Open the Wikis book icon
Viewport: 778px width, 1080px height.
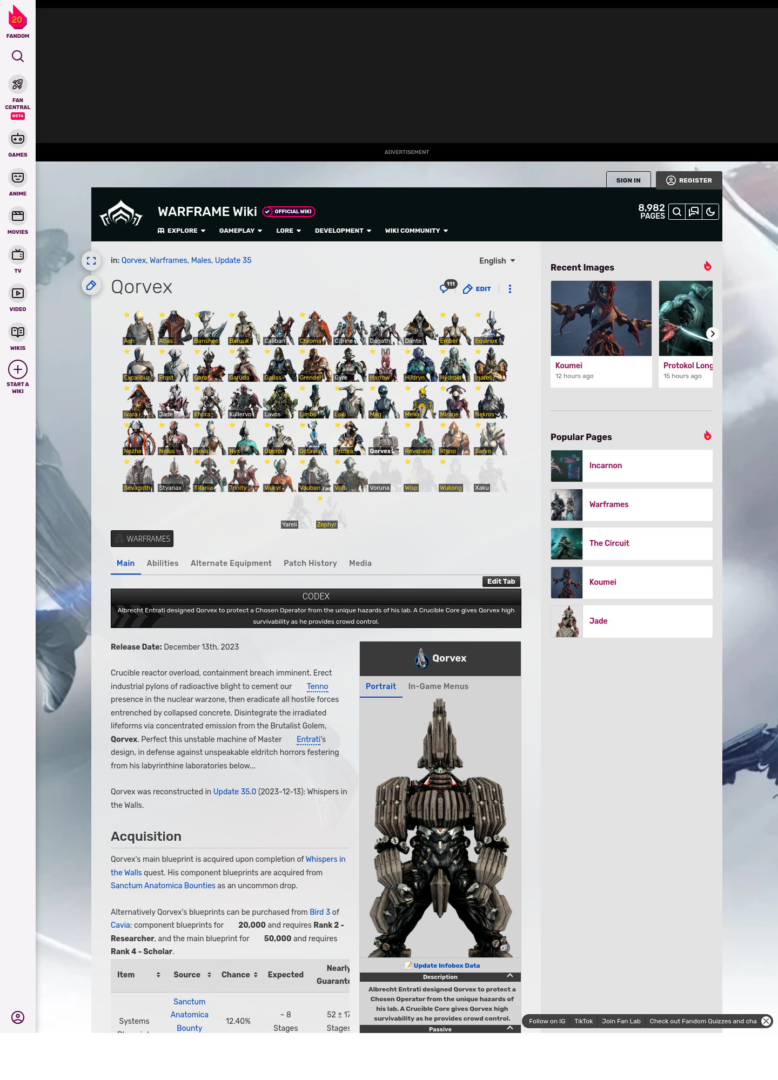pyautogui.click(x=18, y=332)
